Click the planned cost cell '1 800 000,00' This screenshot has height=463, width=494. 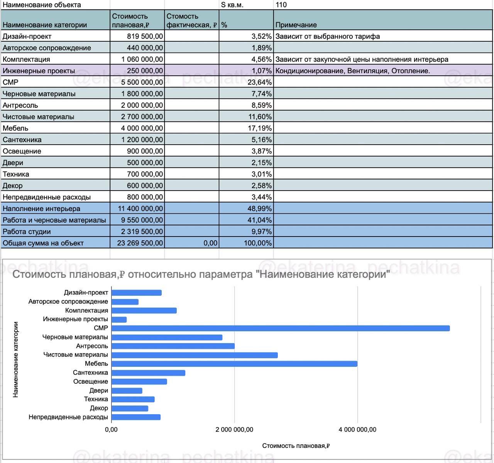(137, 94)
